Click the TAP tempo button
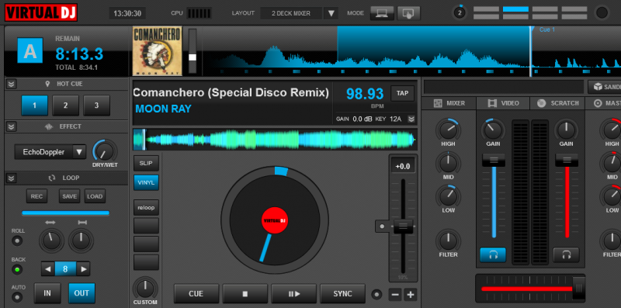Viewport: 621px width, 308px height. click(402, 93)
